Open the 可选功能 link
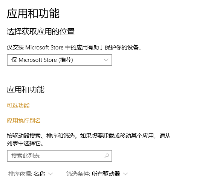 click(x=18, y=106)
